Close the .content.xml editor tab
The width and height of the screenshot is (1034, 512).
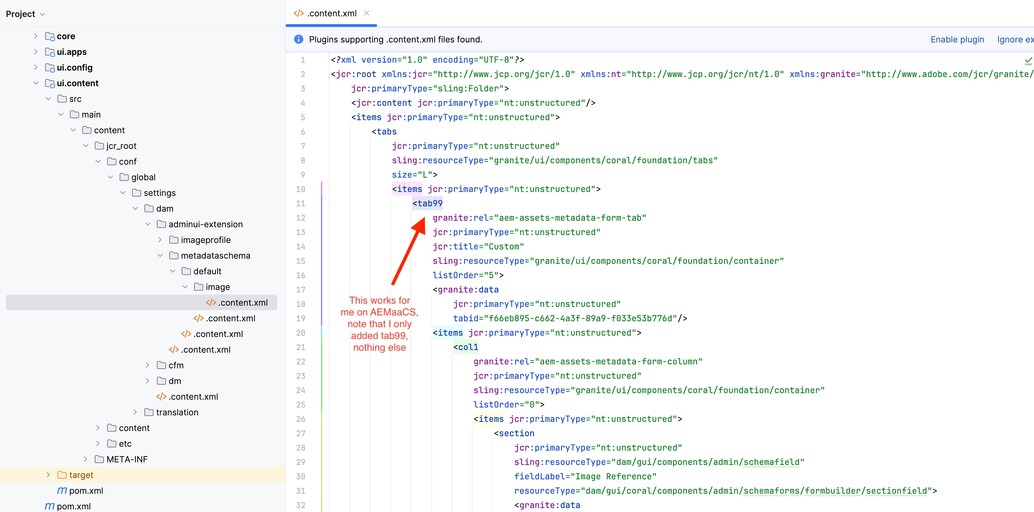pos(366,13)
